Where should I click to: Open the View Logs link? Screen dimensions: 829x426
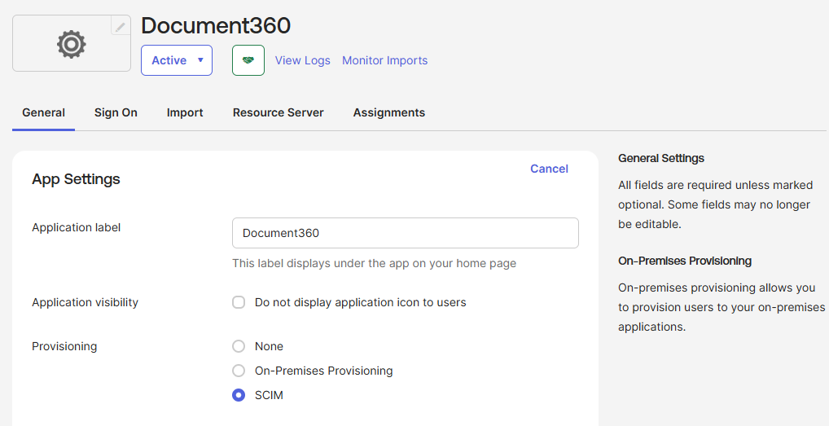pos(302,60)
